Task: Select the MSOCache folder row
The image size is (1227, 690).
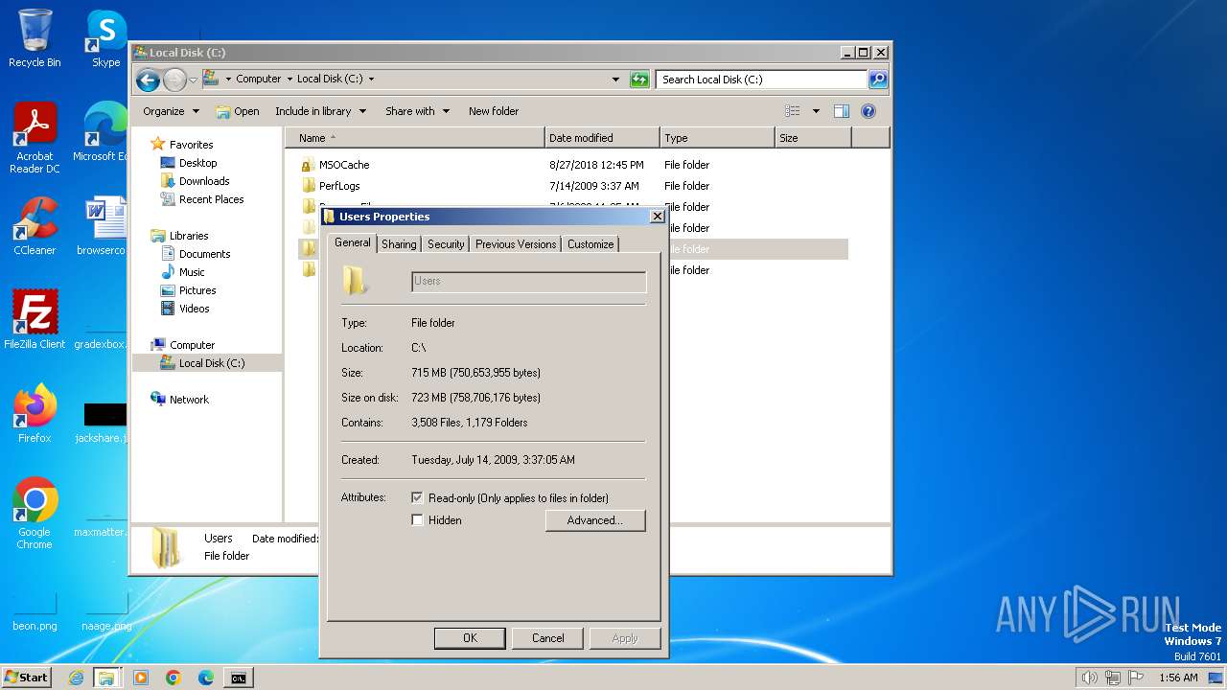Action: (x=573, y=165)
